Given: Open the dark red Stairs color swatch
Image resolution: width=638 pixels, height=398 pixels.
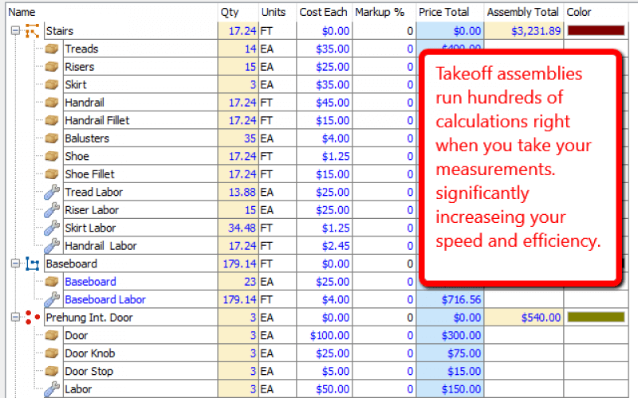Looking at the screenshot, I should click(596, 30).
